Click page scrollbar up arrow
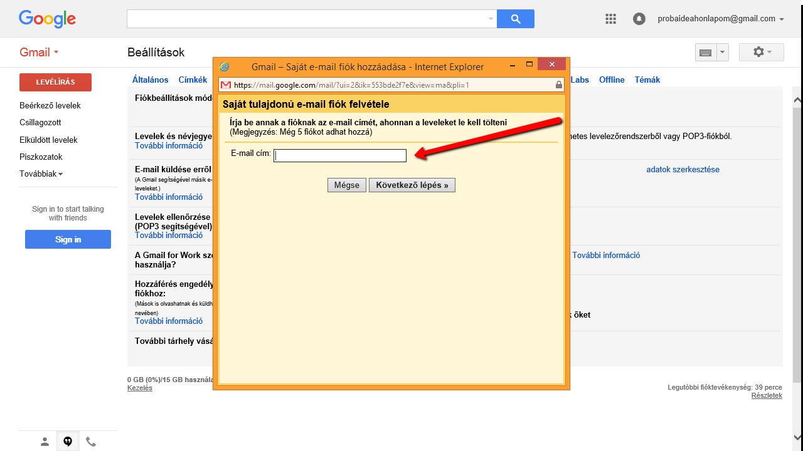The width and height of the screenshot is (803, 451). tap(797, 100)
